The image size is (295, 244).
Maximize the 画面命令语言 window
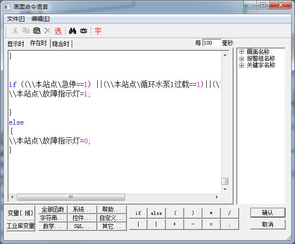(263, 5)
